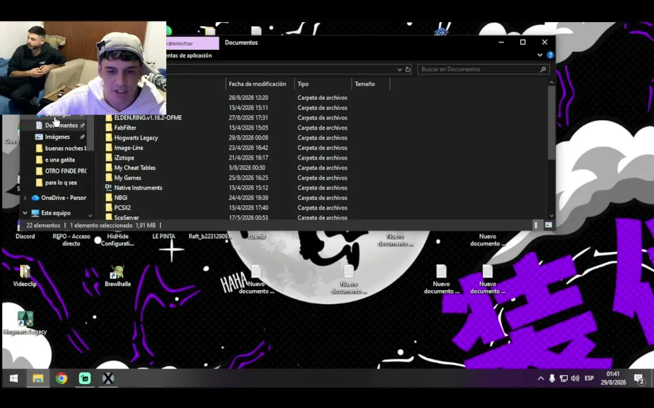
Task: Open the green app icon in taskbar
Action: tap(85, 379)
